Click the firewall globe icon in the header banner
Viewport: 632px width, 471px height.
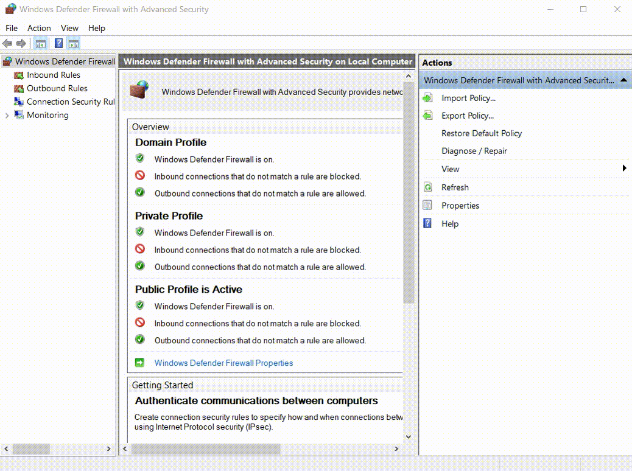139,89
